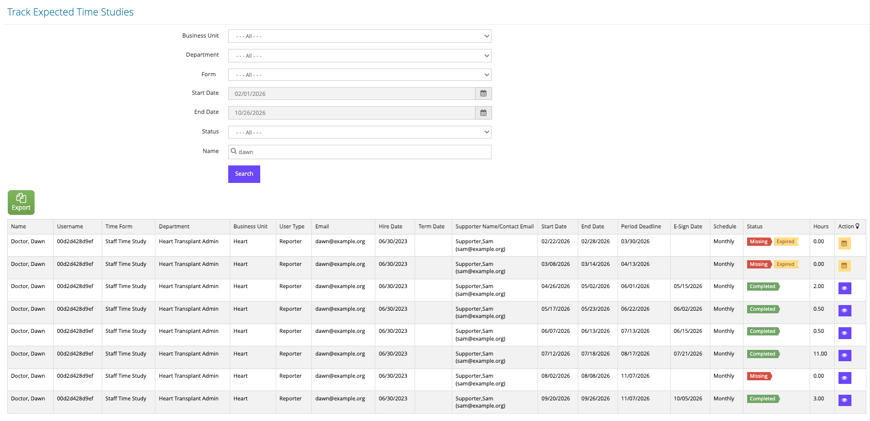The height and width of the screenshot is (421, 870).
Task: View the 04/26/2026 completed study eye icon
Action: [x=845, y=288]
